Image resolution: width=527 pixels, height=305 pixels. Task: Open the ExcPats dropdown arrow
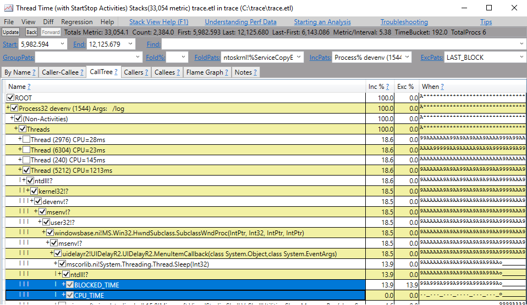coord(521,57)
